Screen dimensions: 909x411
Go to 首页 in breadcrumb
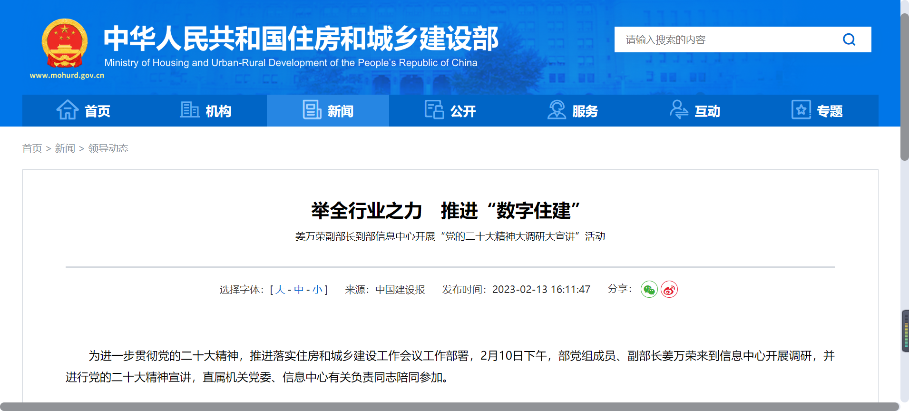click(x=32, y=148)
